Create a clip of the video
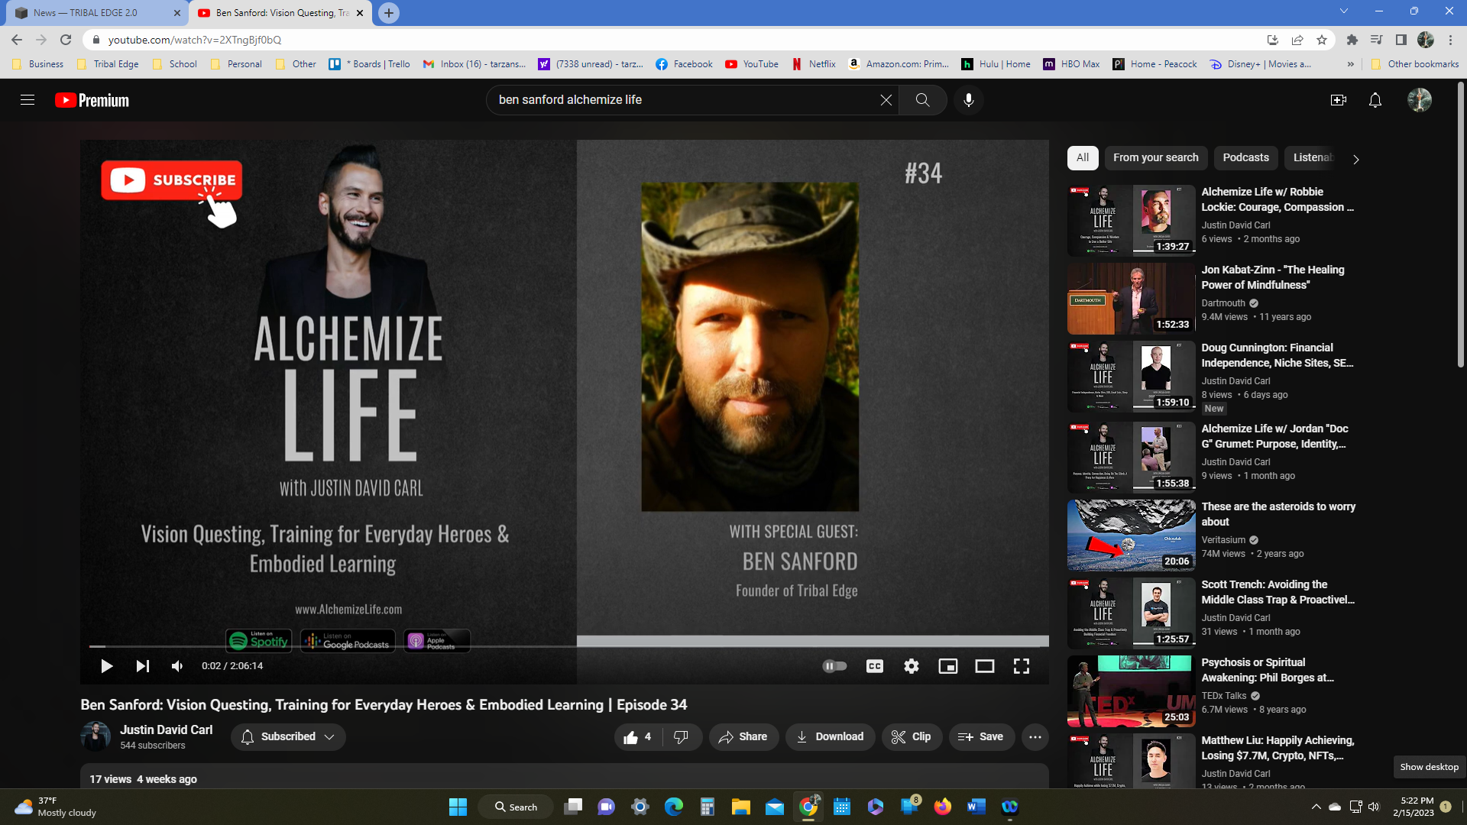 tap(912, 737)
